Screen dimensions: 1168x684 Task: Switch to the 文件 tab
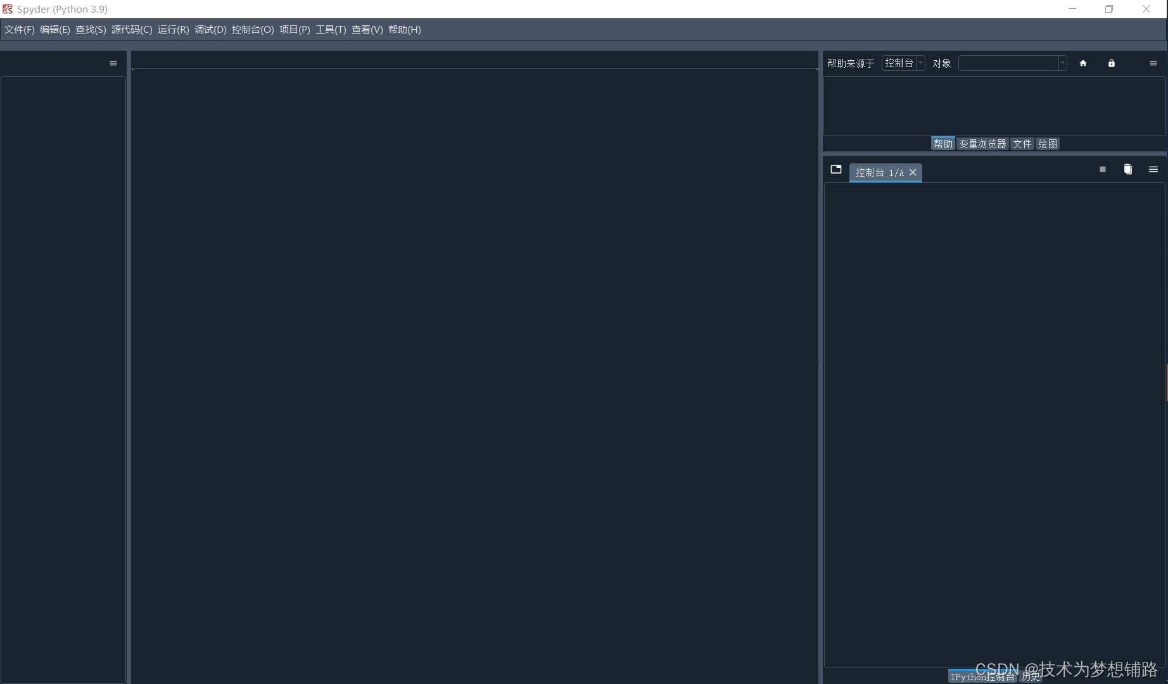coord(1022,144)
